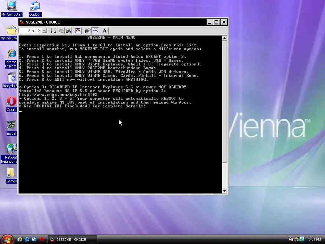325x244 pixels.
Task: Click the Copy toolbar icon
Action: pos(61,31)
